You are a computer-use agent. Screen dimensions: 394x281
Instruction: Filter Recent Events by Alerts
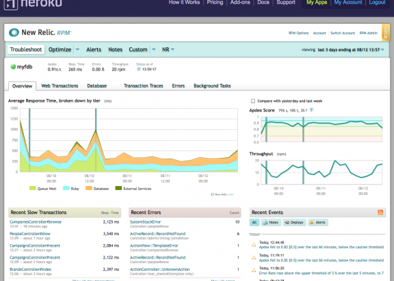(x=317, y=222)
